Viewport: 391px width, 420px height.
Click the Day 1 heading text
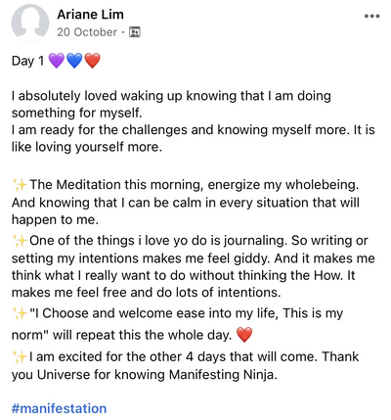[x=27, y=61]
